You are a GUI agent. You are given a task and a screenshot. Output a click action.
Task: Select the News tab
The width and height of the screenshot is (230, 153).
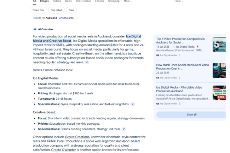point(68,1)
